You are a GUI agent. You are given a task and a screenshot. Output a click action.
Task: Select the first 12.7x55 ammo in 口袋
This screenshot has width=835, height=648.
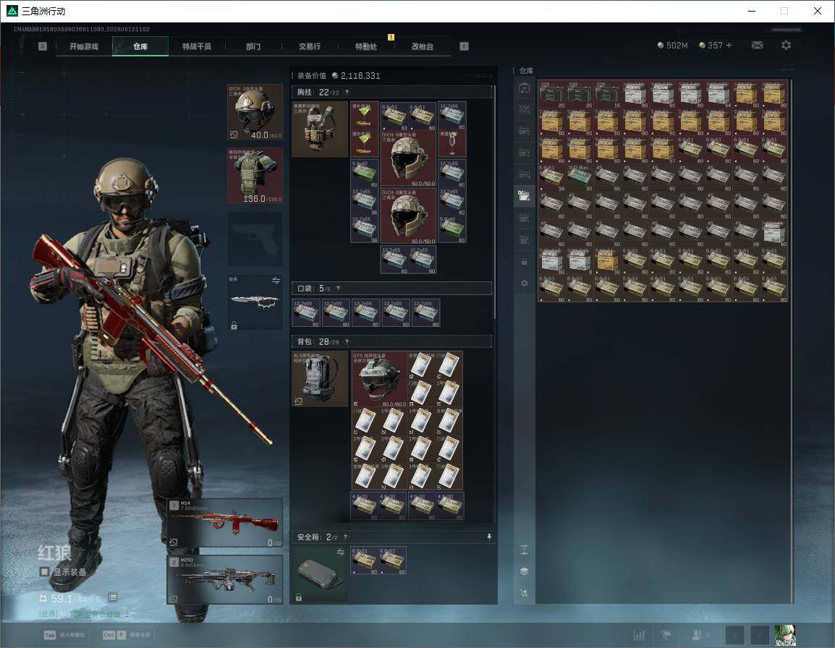[306, 312]
